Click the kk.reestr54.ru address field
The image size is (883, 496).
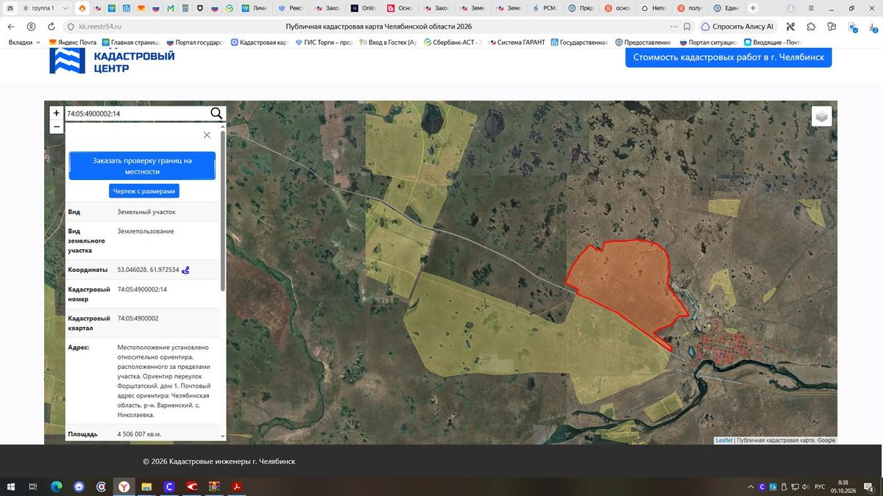100,26
